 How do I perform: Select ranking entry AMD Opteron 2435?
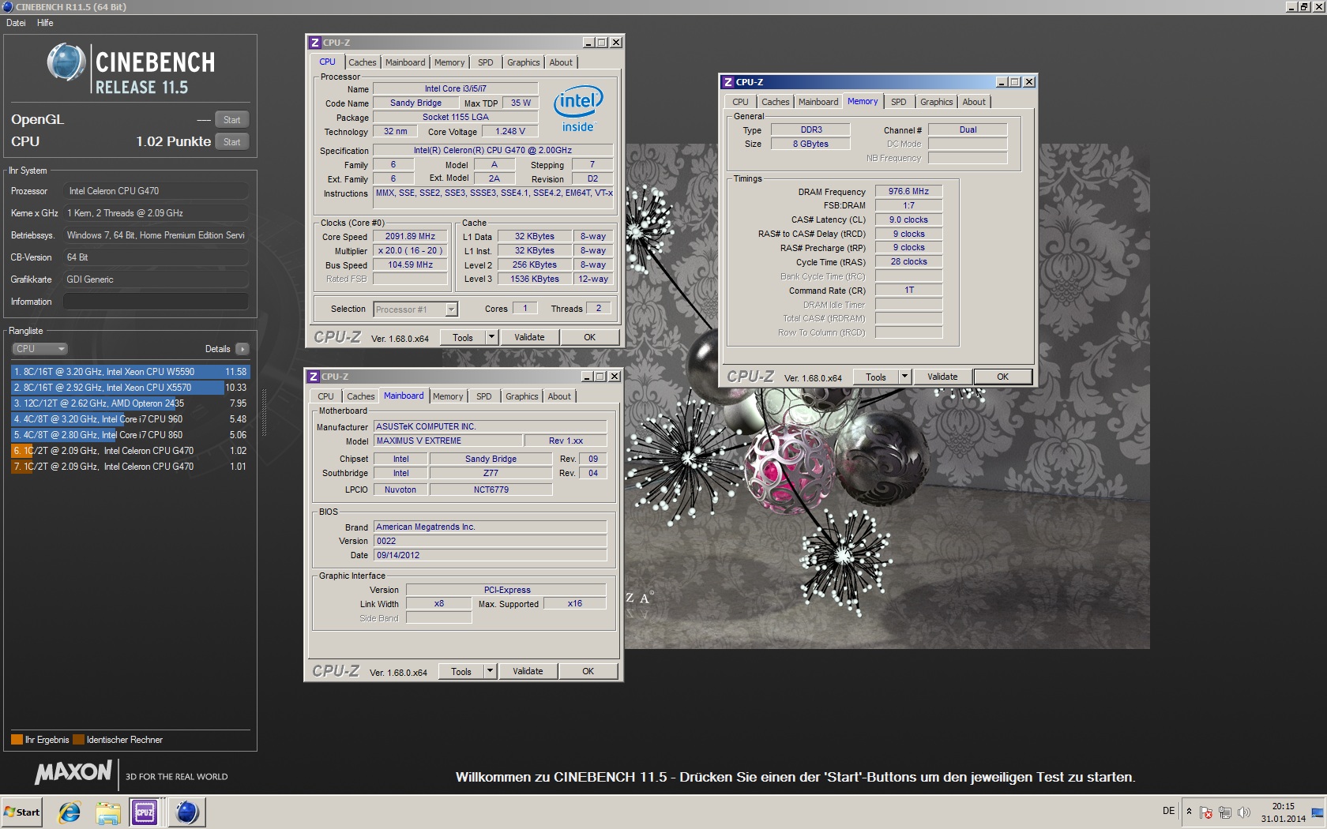[x=130, y=403]
